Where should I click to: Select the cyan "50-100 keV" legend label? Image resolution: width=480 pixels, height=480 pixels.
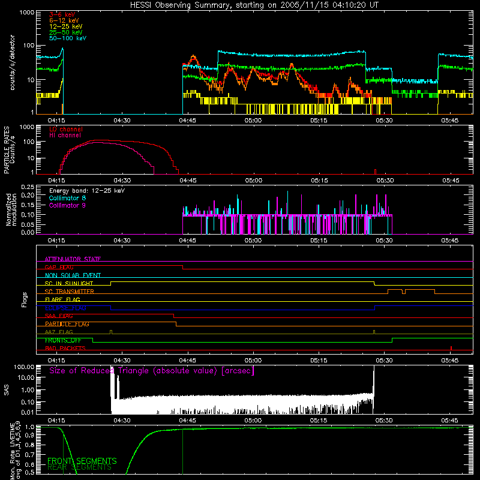tap(68, 38)
